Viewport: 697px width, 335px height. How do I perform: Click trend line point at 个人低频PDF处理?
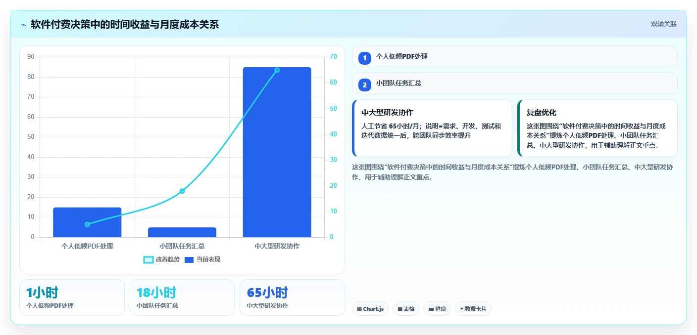pyautogui.click(x=87, y=224)
